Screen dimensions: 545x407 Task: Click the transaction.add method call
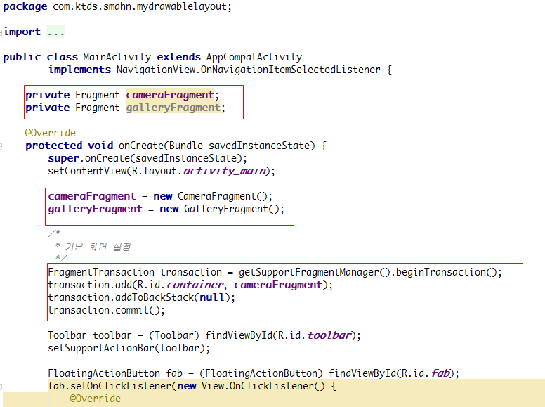tap(90, 285)
